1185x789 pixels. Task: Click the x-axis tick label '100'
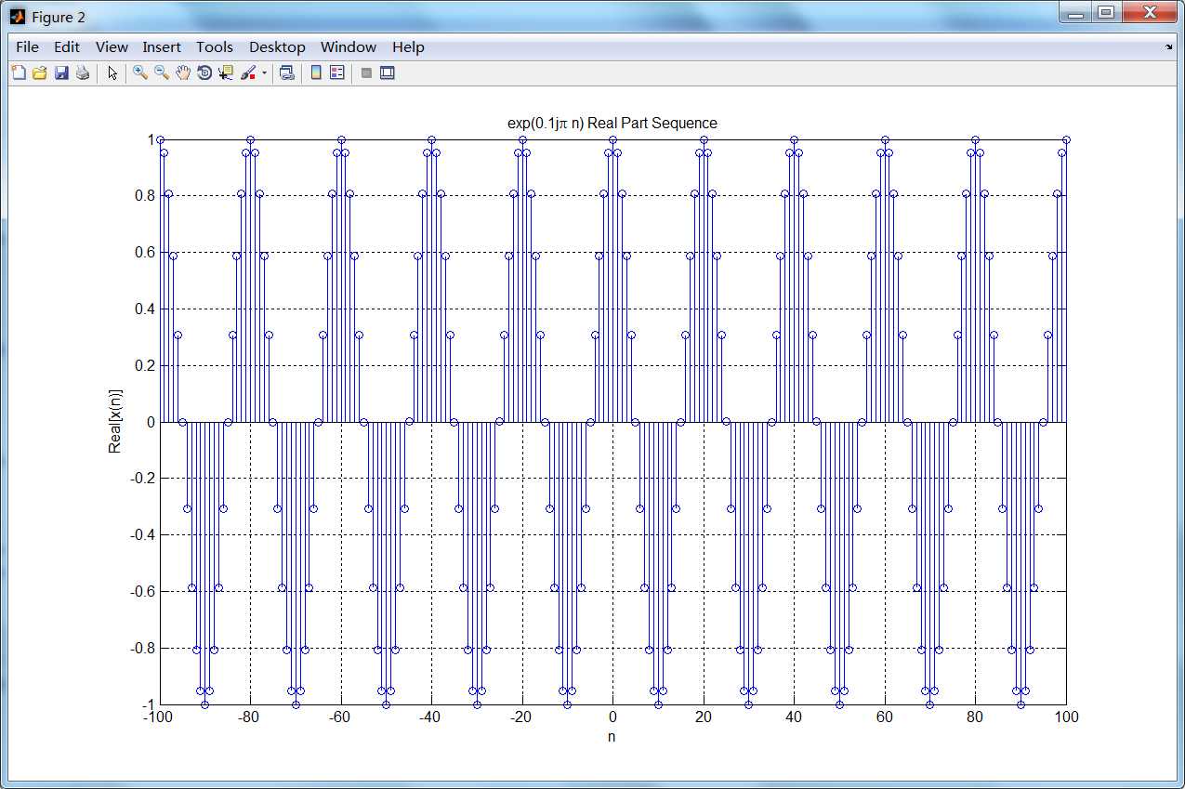coord(1066,717)
